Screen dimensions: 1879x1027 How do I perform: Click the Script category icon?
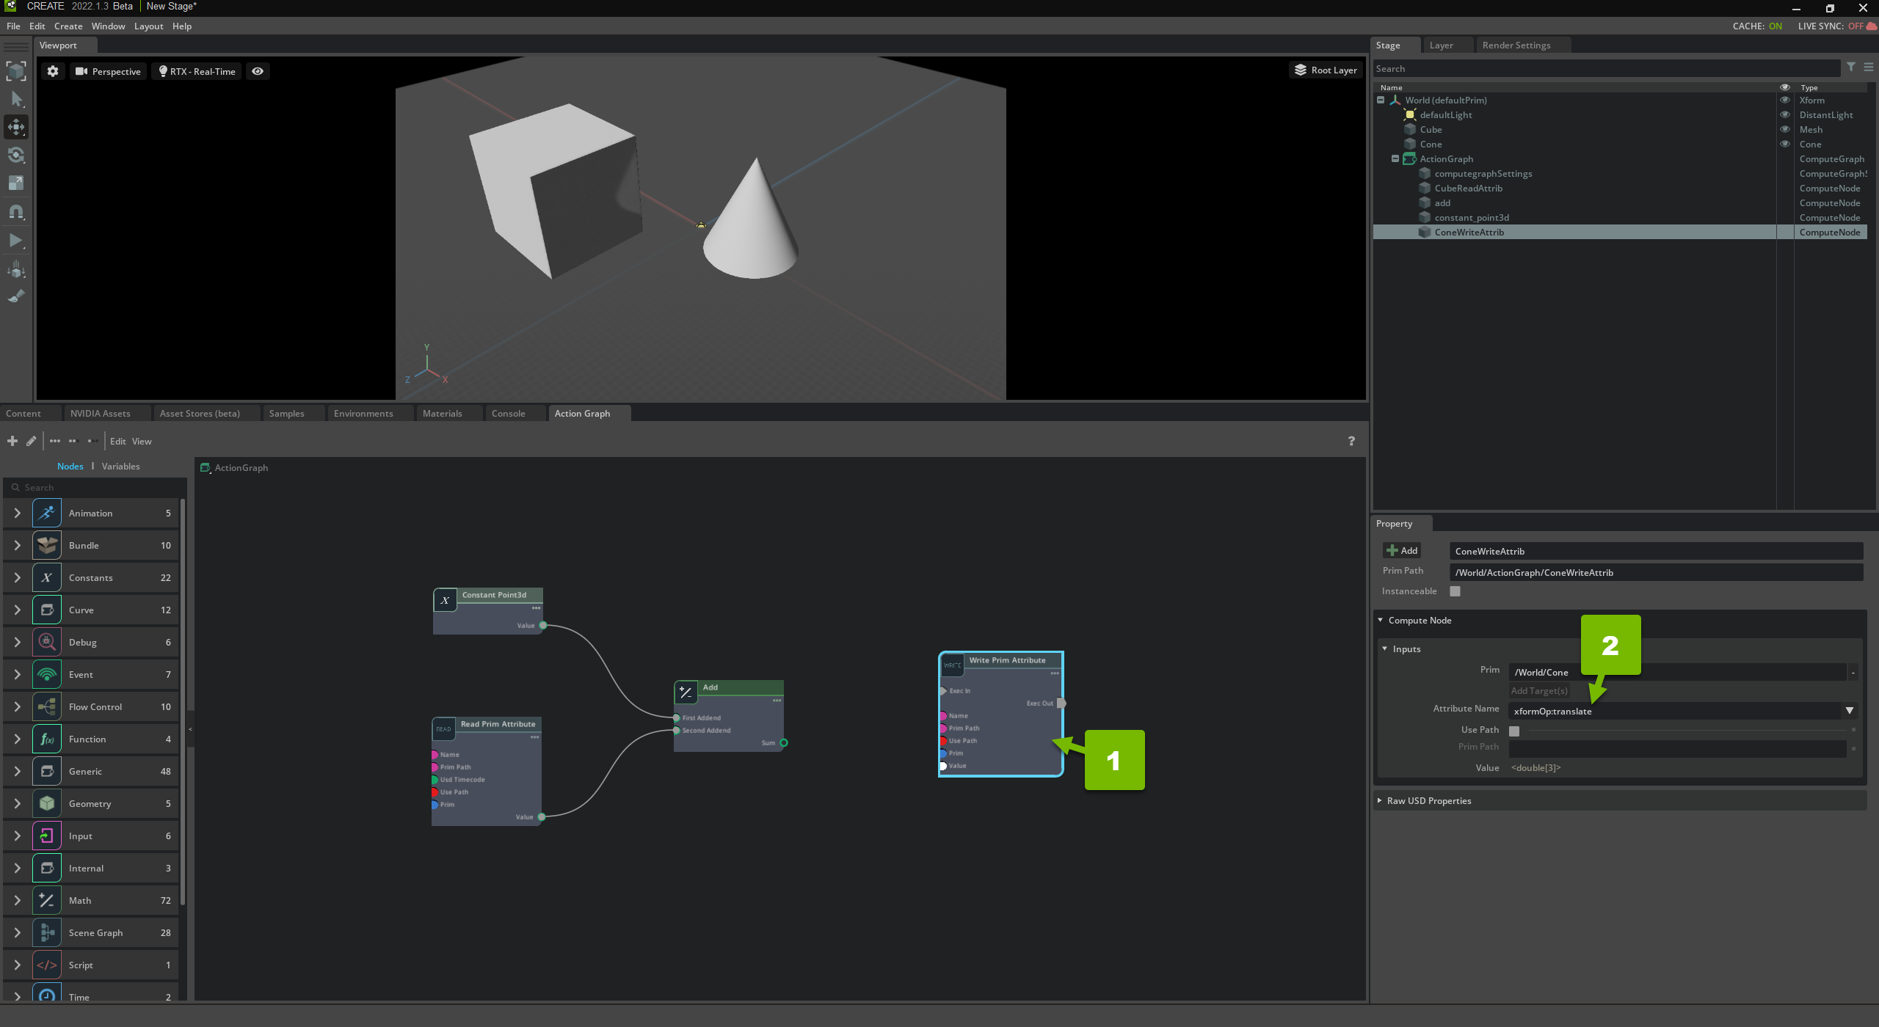tap(47, 965)
